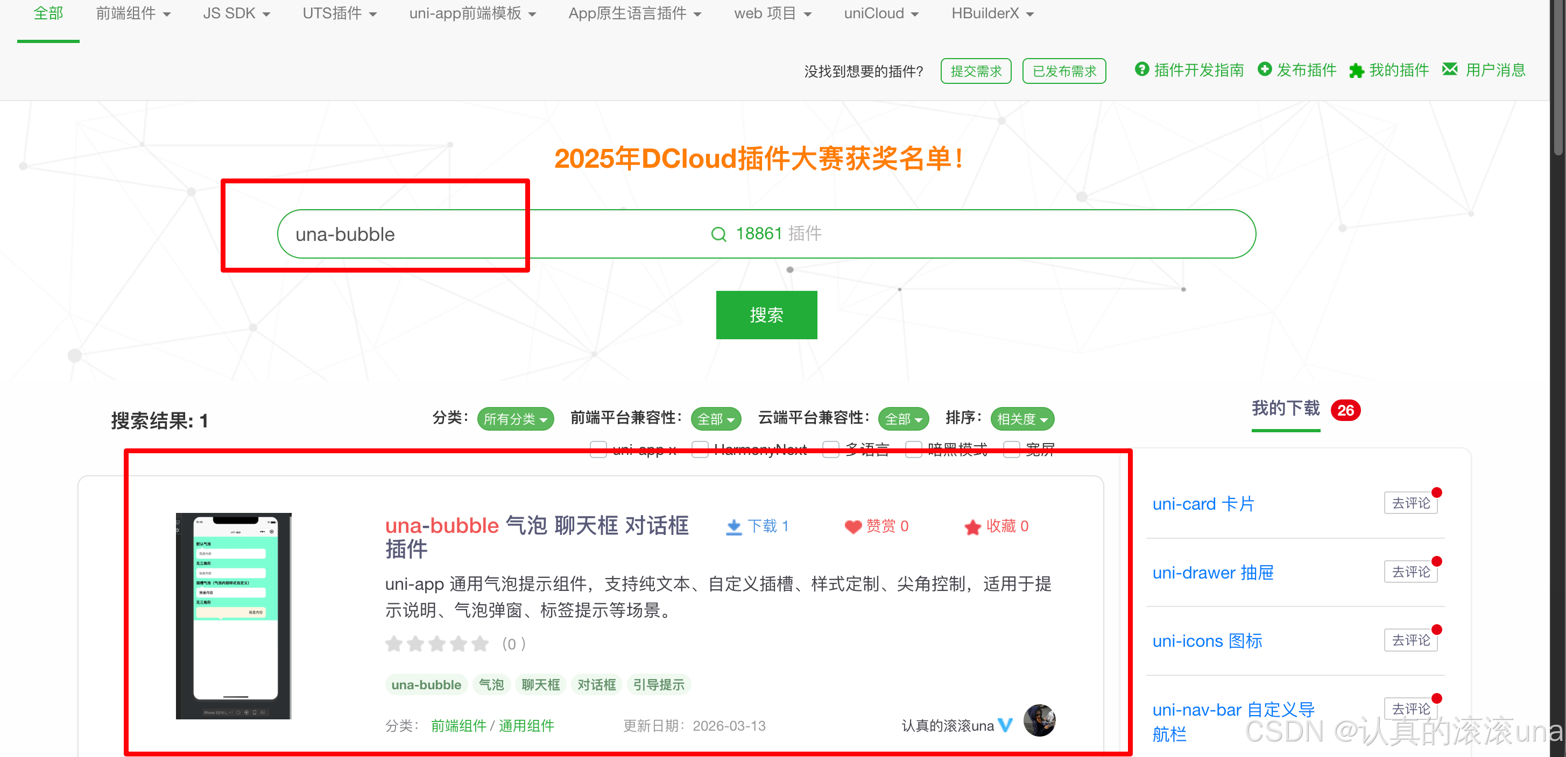This screenshot has width=1566, height=757.
Task: Click the author avatar image
Action: 1040,720
